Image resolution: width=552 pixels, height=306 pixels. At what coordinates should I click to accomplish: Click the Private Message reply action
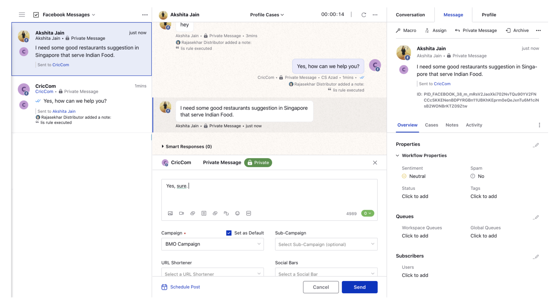tap(476, 30)
